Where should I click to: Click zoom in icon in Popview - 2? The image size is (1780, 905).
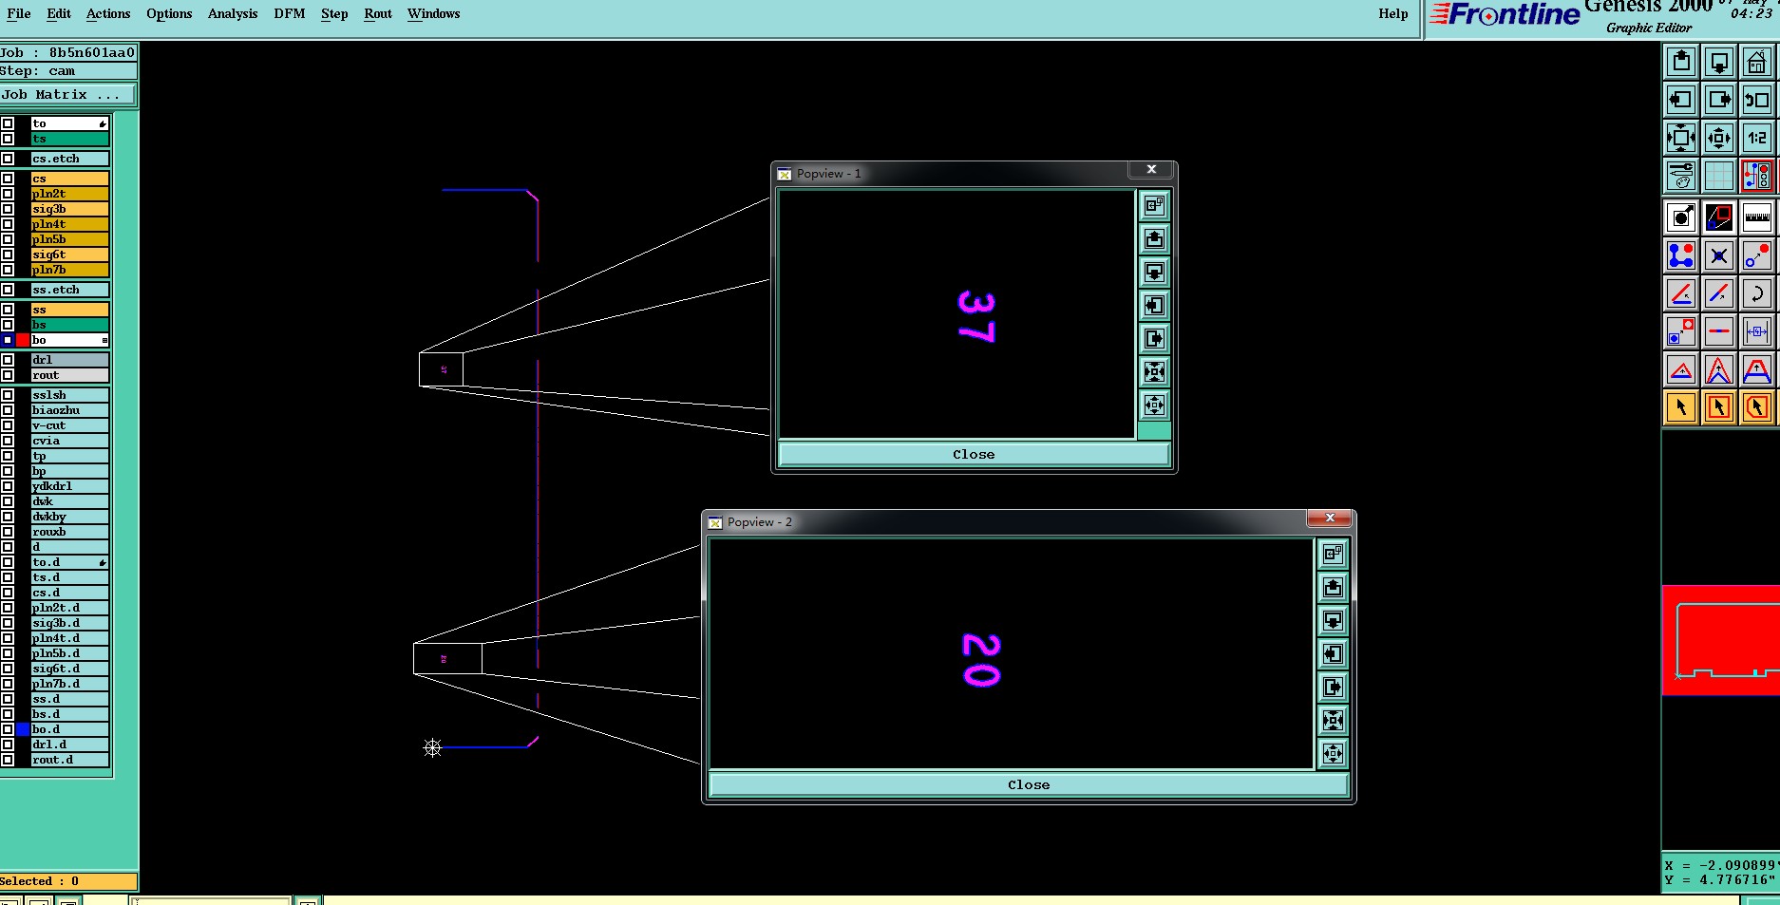tap(1333, 720)
